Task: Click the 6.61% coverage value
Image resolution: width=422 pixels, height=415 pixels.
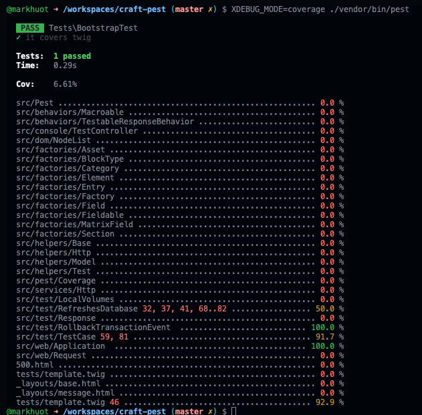Action: 65,84
